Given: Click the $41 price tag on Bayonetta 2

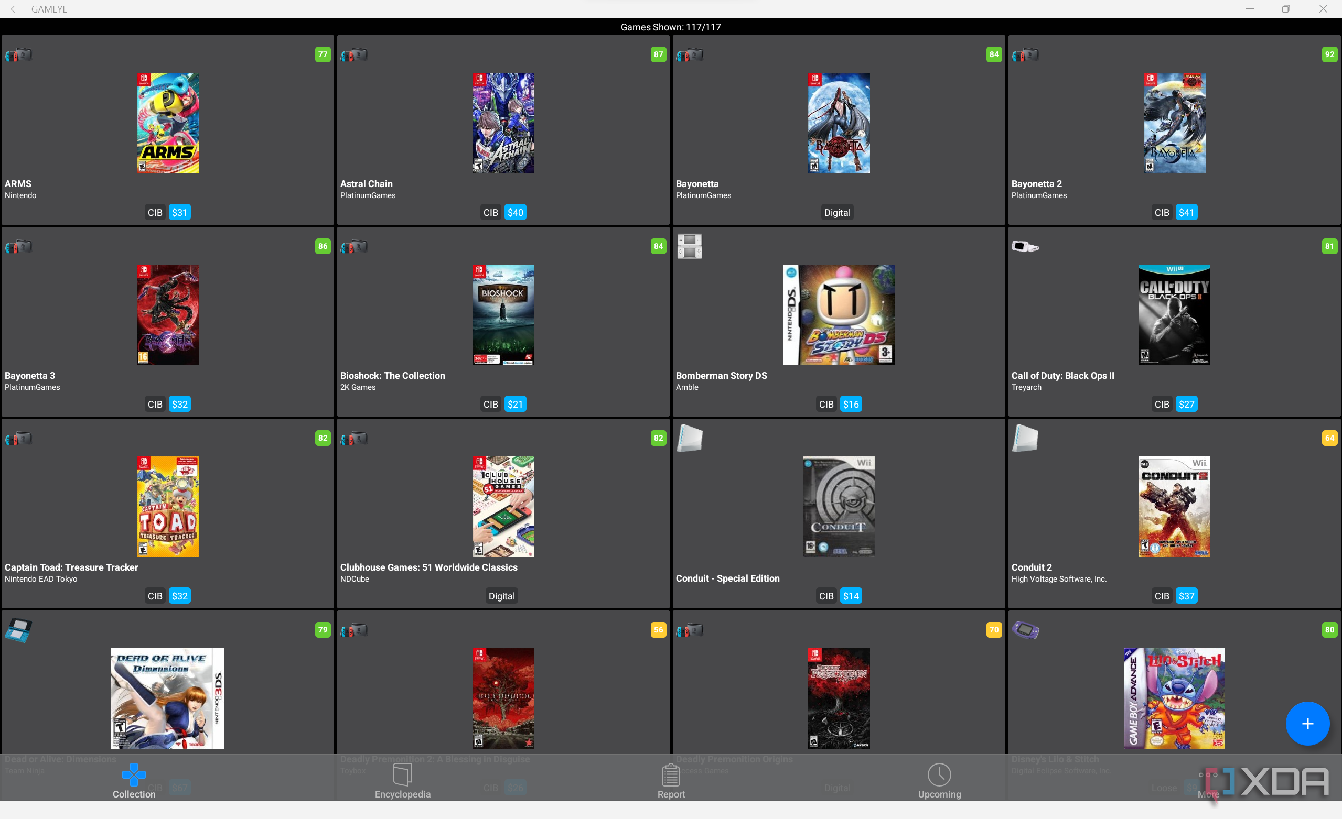Looking at the screenshot, I should click(x=1186, y=213).
